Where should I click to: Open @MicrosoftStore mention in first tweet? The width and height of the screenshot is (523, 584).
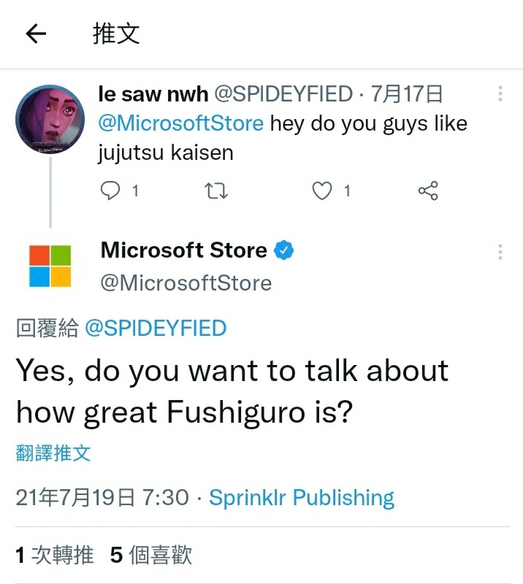tap(181, 123)
